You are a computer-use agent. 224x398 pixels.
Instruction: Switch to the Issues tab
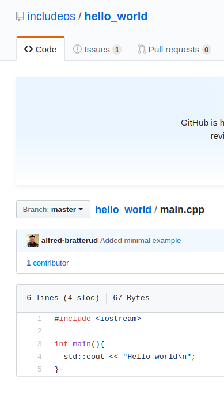97,49
